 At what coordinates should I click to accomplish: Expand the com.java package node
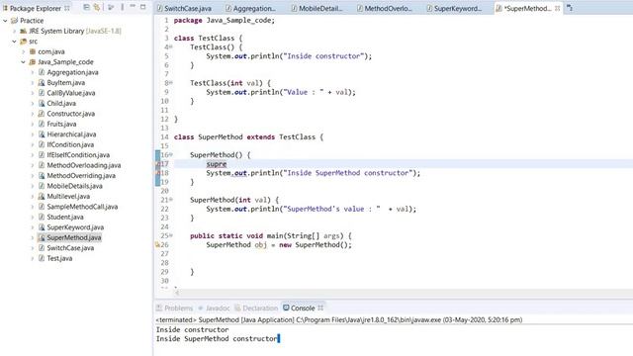click(23, 51)
